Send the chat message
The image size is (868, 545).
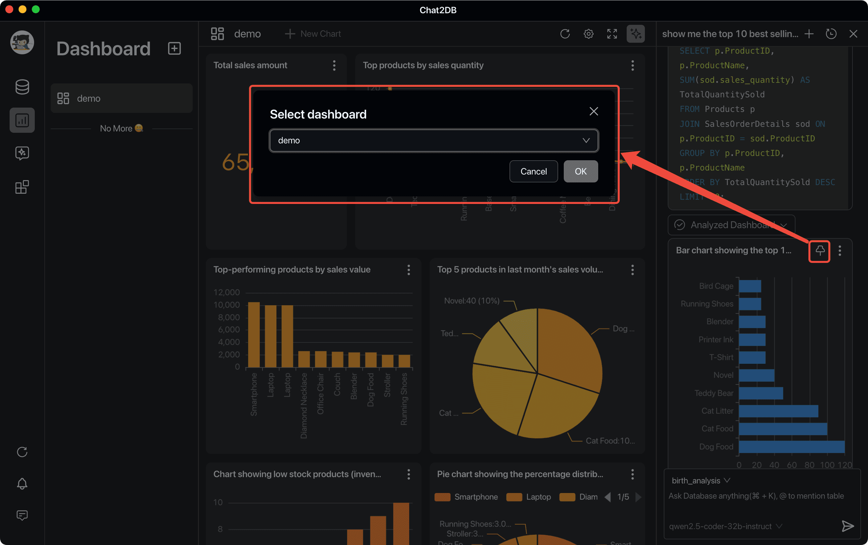pyautogui.click(x=847, y=526)
